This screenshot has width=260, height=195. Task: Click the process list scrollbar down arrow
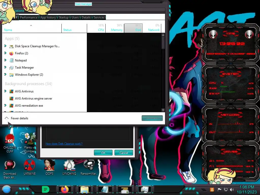pos(163,110)
